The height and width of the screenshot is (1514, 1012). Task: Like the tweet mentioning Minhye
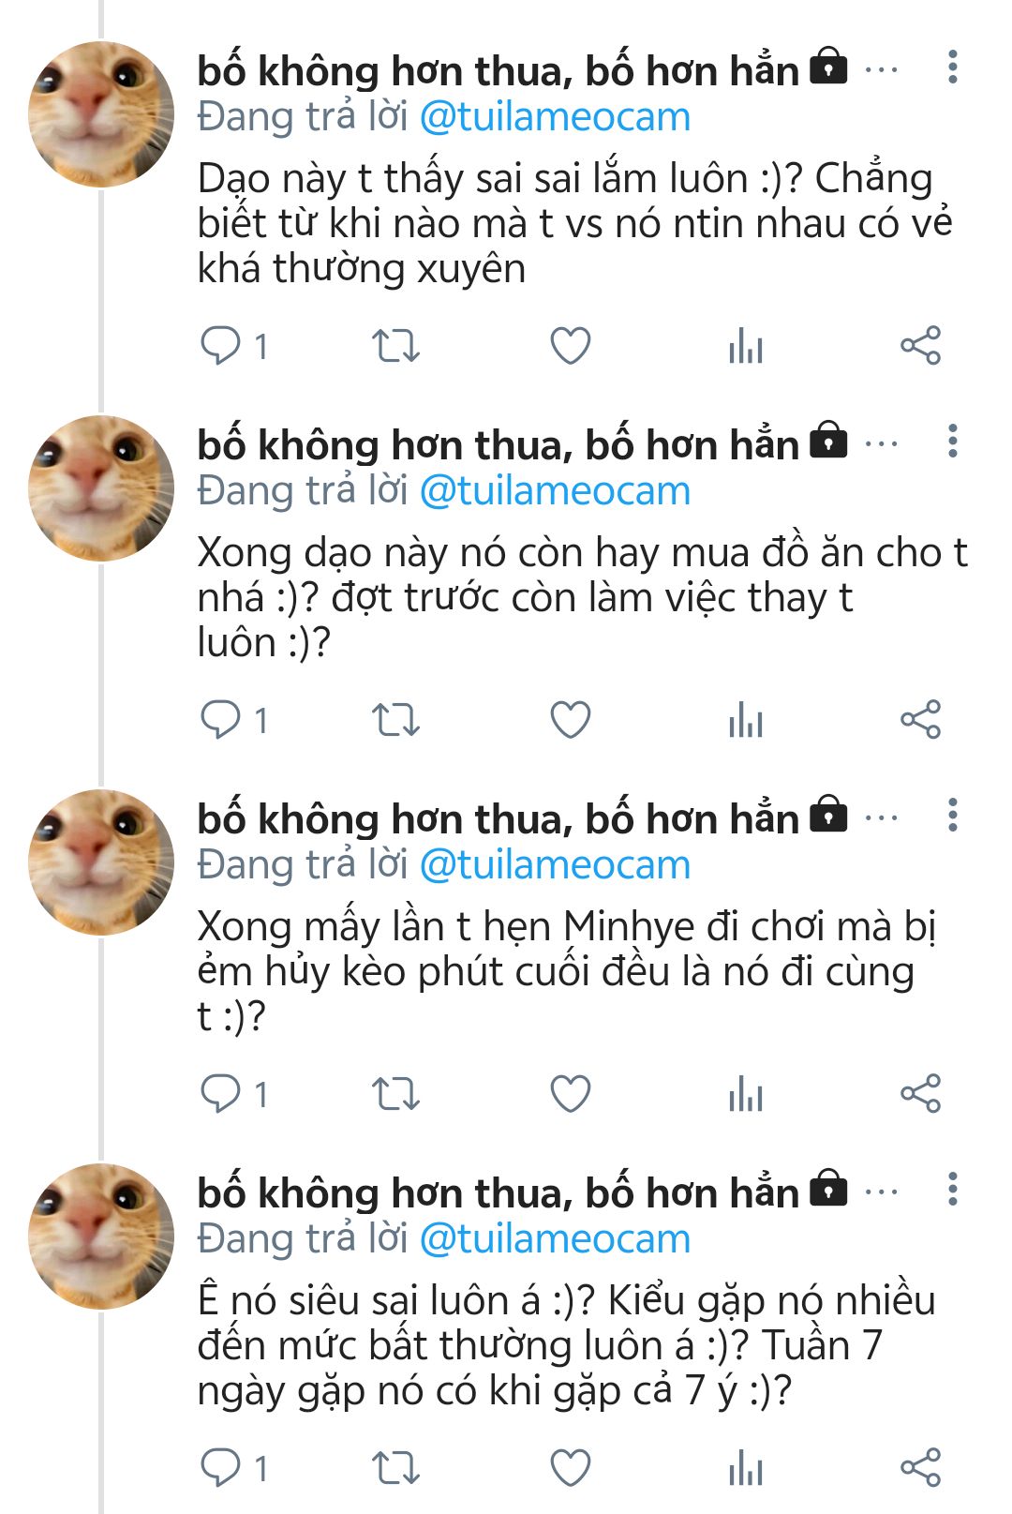570,1094
